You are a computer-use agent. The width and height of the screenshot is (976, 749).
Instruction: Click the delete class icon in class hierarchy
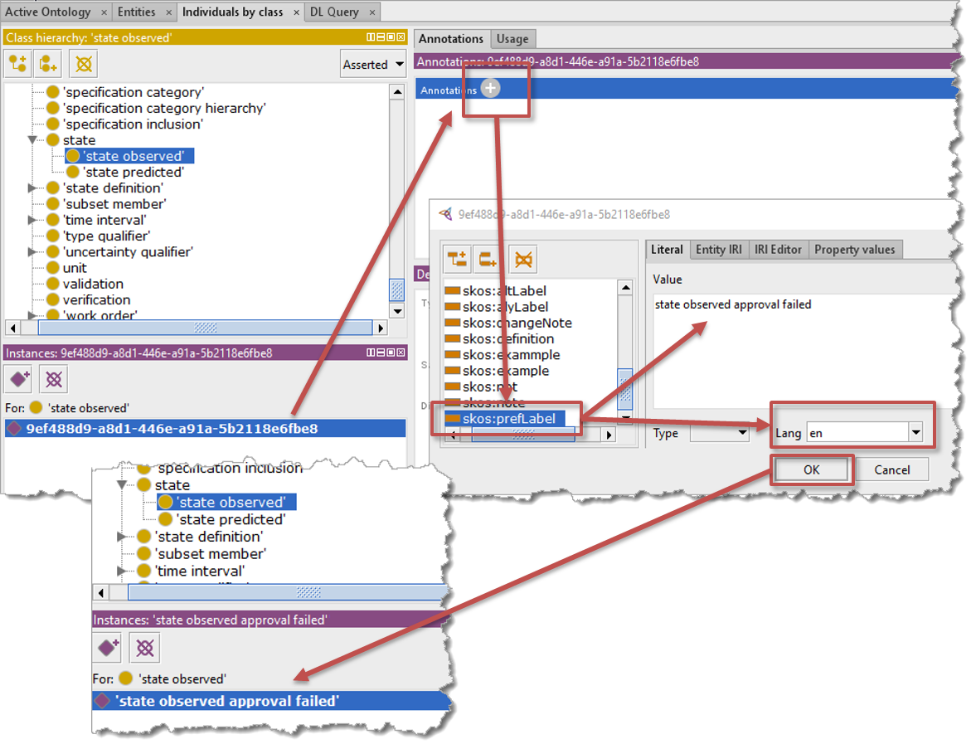coord(83,64)
